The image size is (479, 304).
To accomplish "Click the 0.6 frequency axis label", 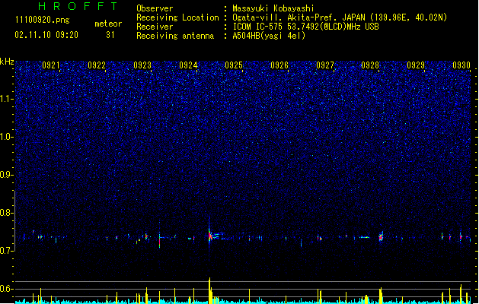I will [7, 289].
